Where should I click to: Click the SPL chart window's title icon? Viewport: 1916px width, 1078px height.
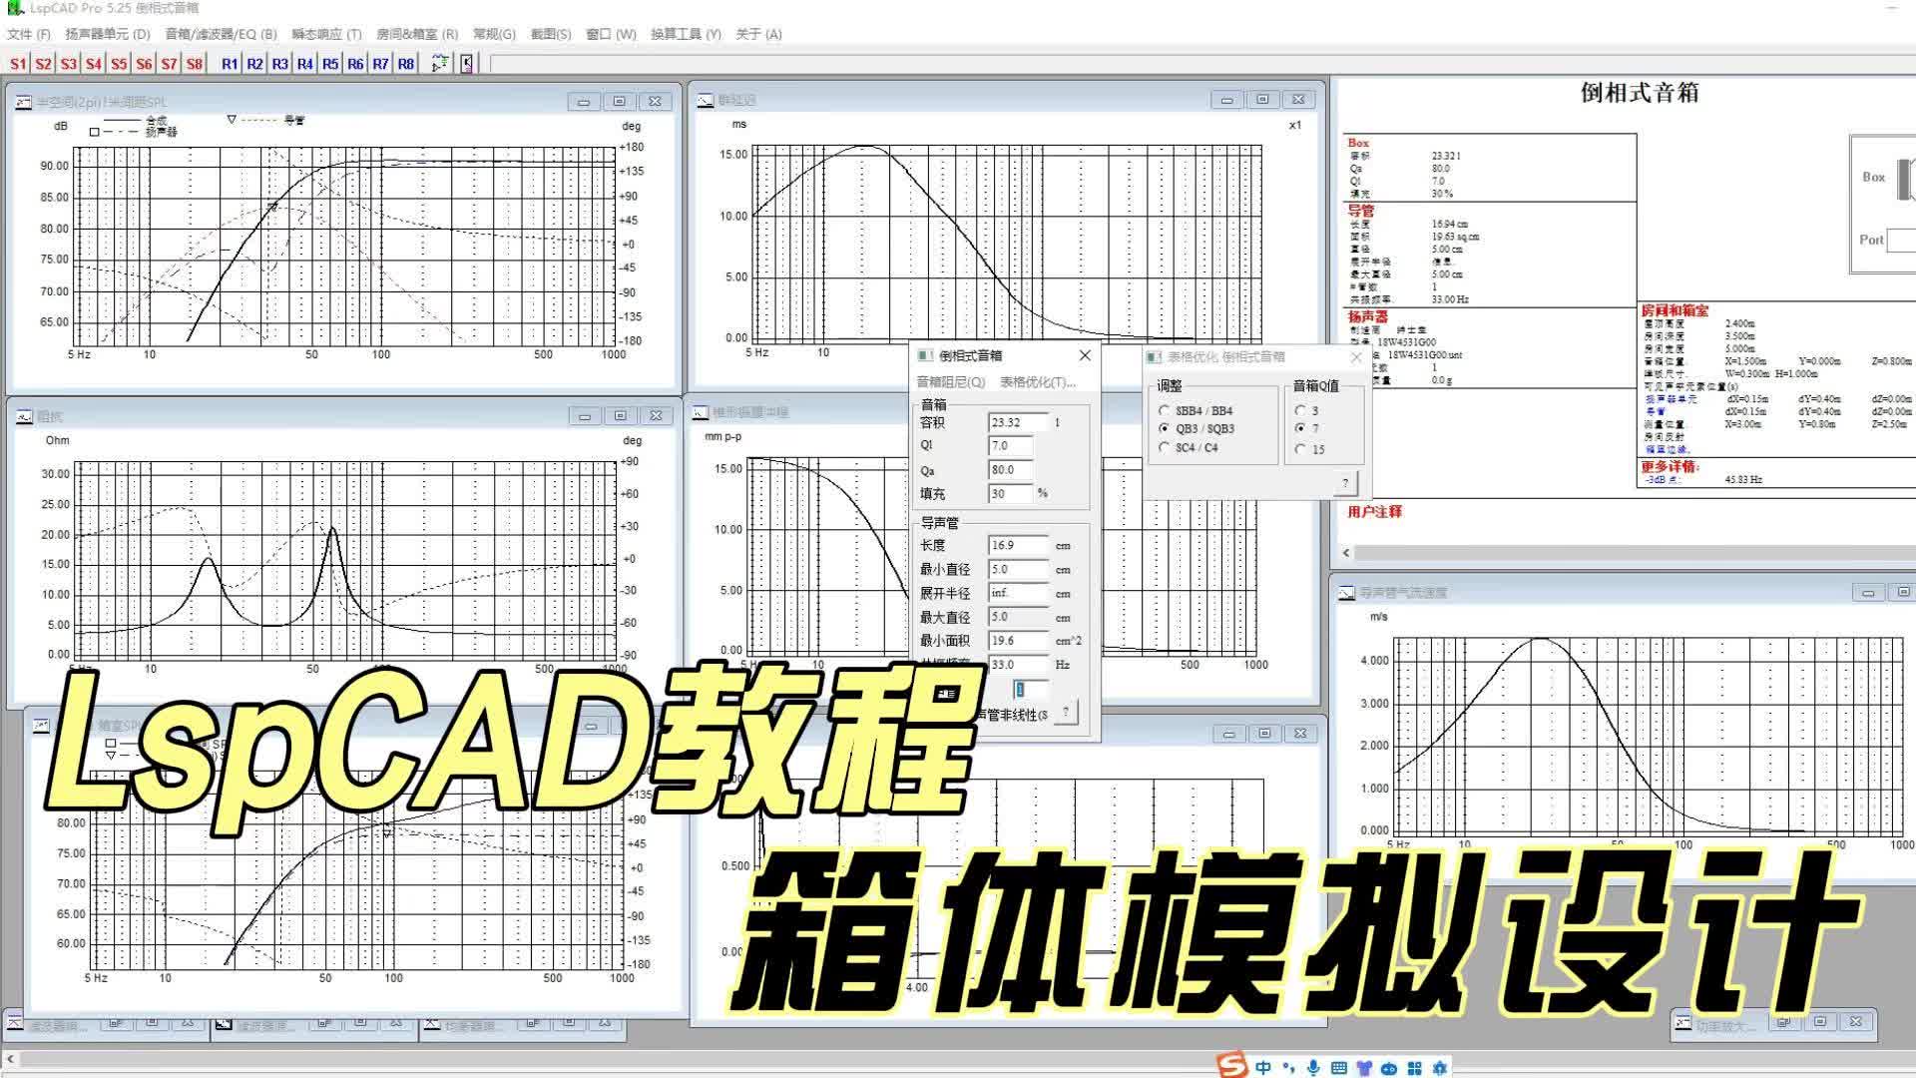(x=24, y=102)
